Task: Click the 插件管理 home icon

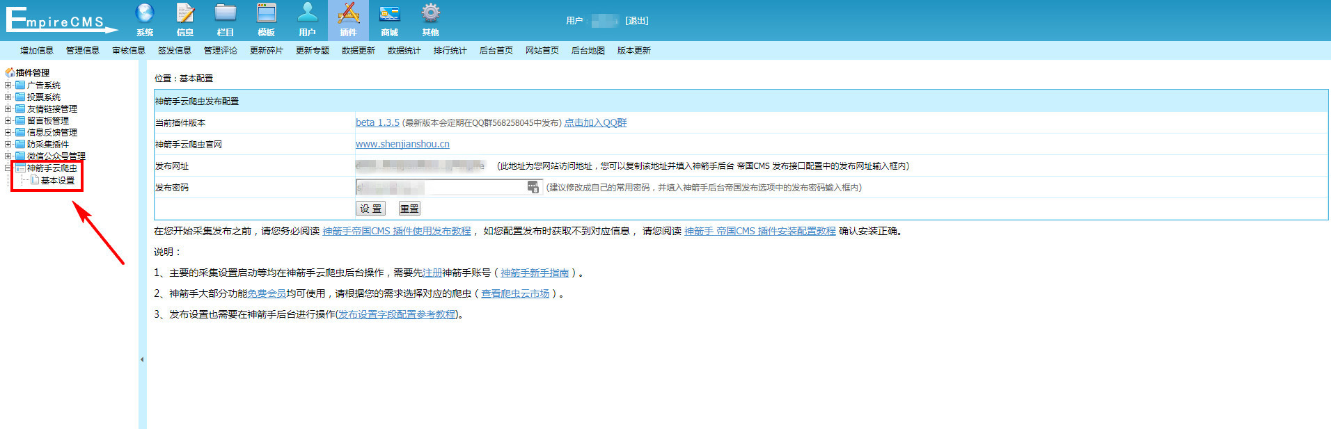Action: click(10, 72)
